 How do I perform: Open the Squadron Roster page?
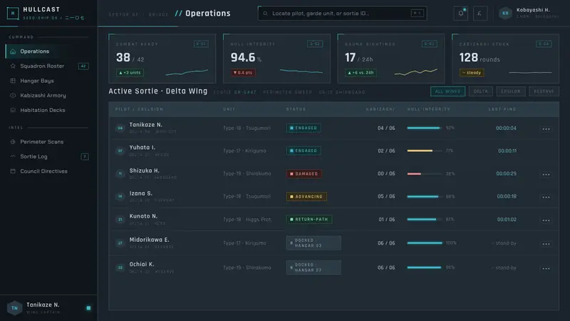tap(48, 66)
